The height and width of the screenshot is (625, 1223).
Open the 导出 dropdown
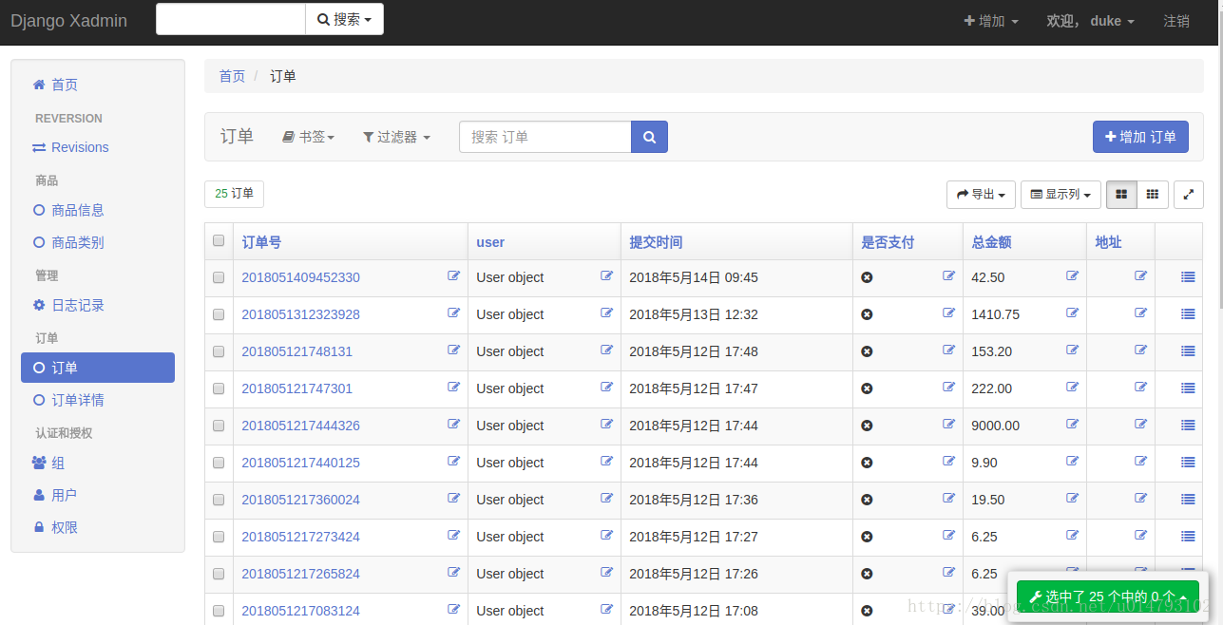coord(980,194)
